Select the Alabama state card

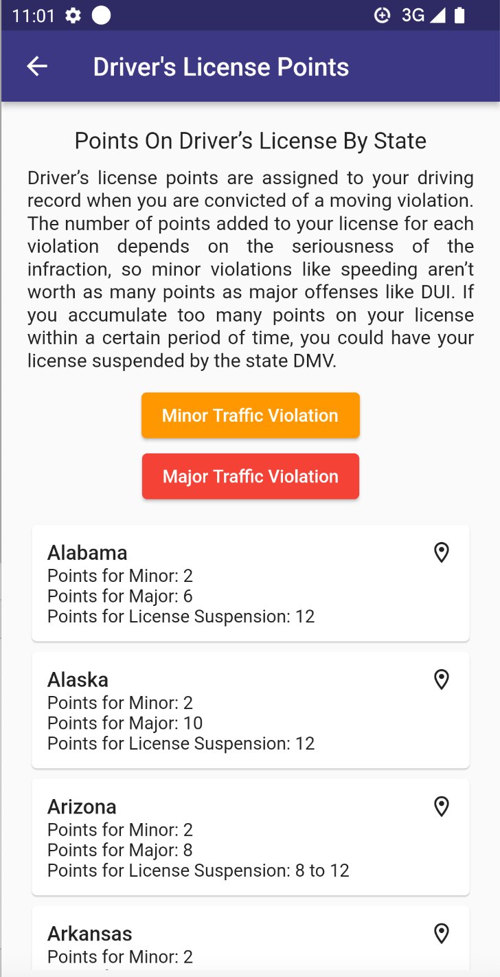pyautogui.click(x=251, y=583)
